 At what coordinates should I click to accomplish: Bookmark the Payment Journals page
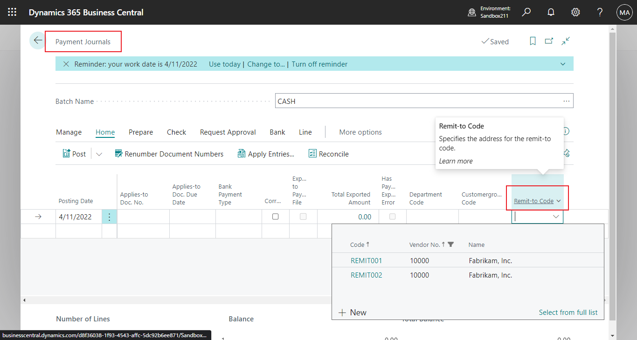[x=533, y=41]
